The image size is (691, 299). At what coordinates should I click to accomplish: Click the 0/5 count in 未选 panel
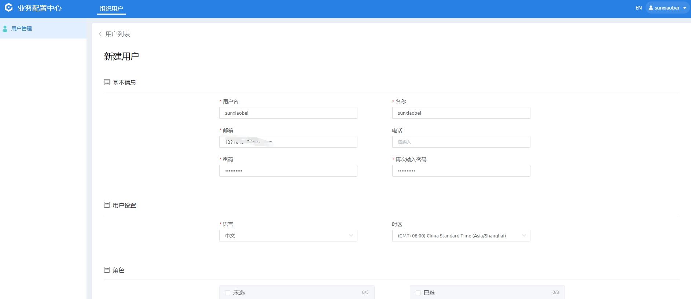pyautogui.click(x=365, y=292)
